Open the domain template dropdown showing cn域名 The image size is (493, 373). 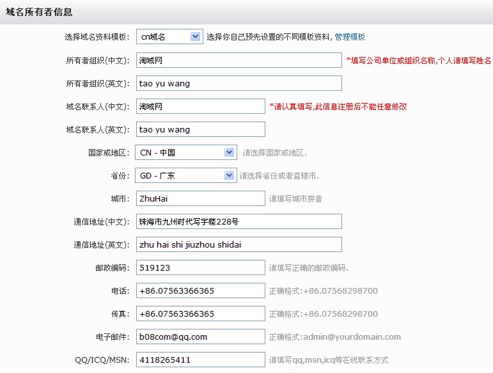(x=170, y=37)
